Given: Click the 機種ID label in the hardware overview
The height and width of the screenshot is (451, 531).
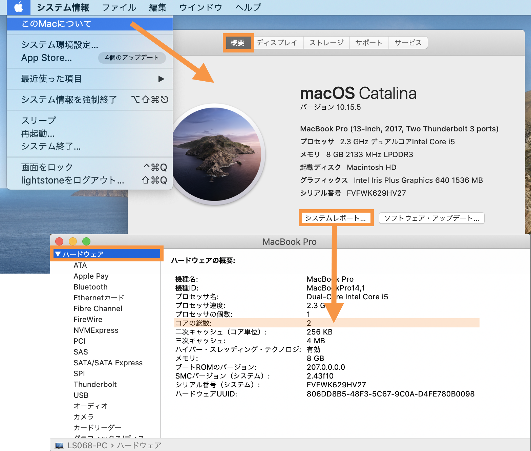Looking at the screenshot, I should (187, 288).
